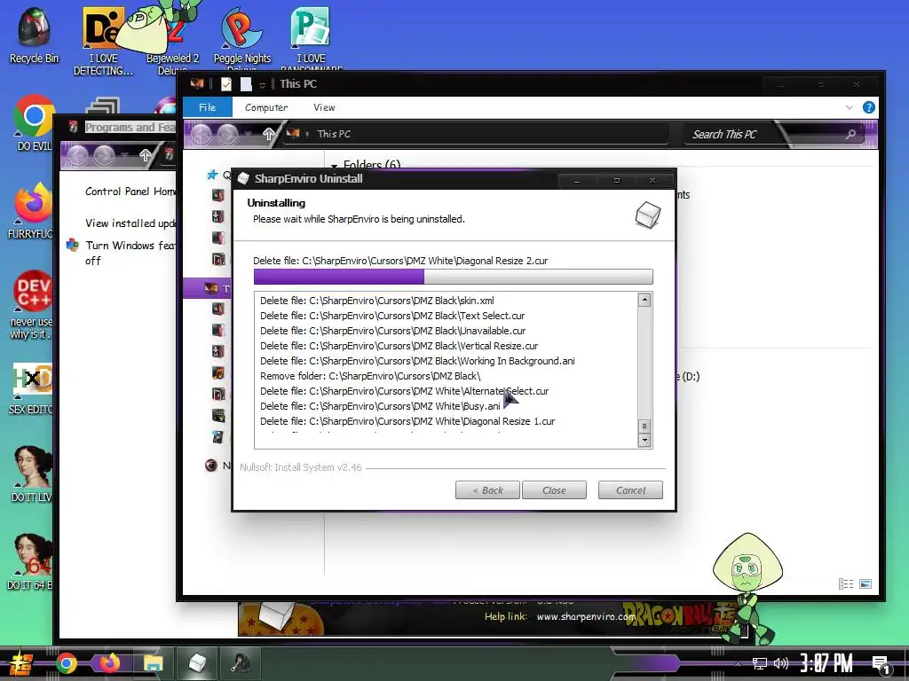The image size is (909, 681).
Task: Click the NSIS cube icon in uninstaller header
Action: click(x=647, y=215)
